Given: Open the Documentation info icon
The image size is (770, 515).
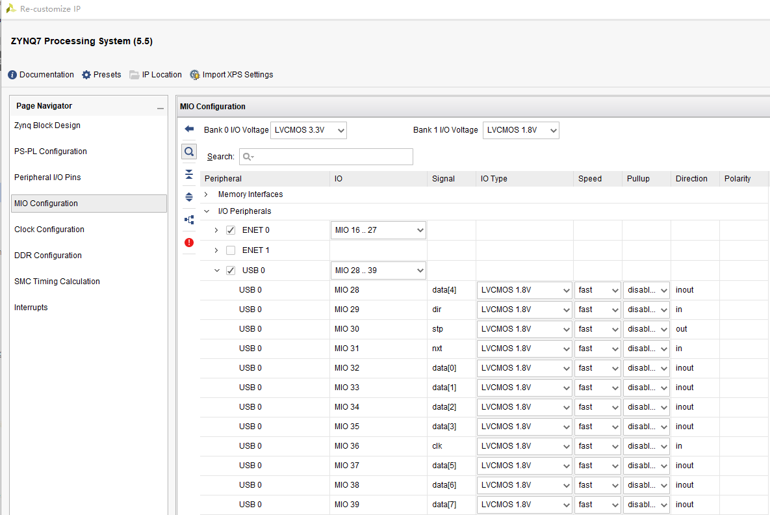Looking at the screenshot, I should point(12,75).
